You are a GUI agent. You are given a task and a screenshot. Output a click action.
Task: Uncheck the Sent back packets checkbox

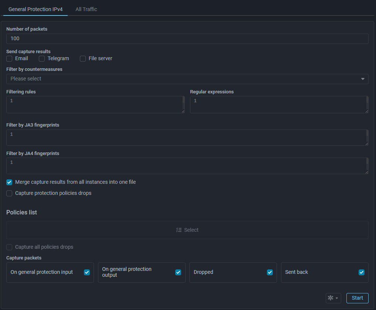click(362, 272)
